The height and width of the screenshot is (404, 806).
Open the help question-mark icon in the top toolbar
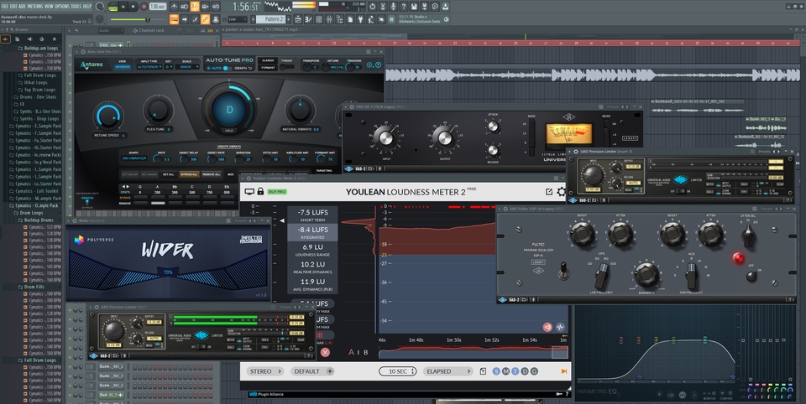(404, 7)
